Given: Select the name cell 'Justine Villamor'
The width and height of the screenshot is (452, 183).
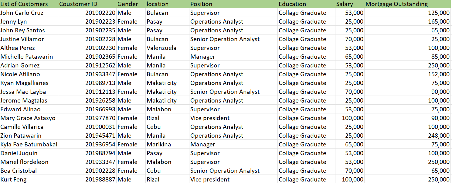Looking at the screenshot, I should pos(29,39).
